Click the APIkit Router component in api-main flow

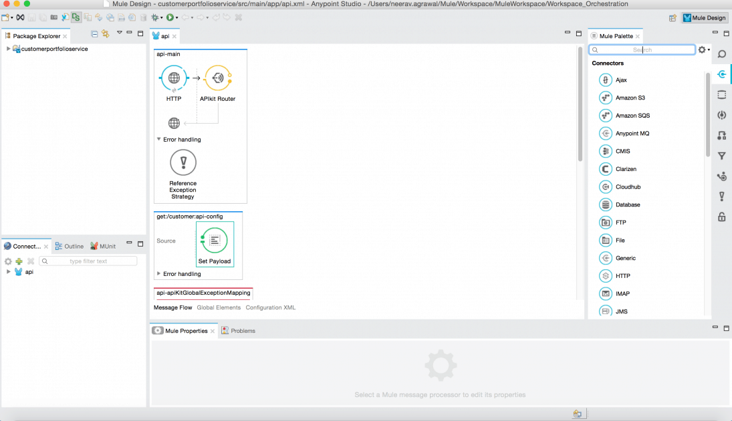[217, 78]
